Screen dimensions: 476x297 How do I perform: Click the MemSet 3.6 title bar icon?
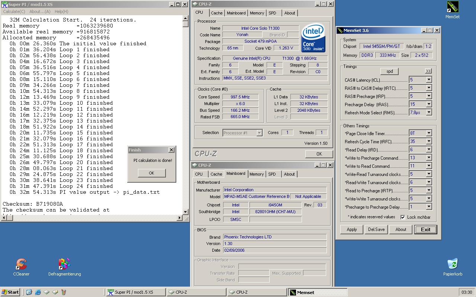click(340, 30)
